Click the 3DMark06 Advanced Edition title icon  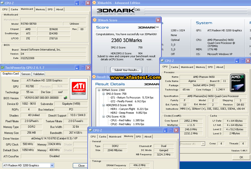coord(94,3)
